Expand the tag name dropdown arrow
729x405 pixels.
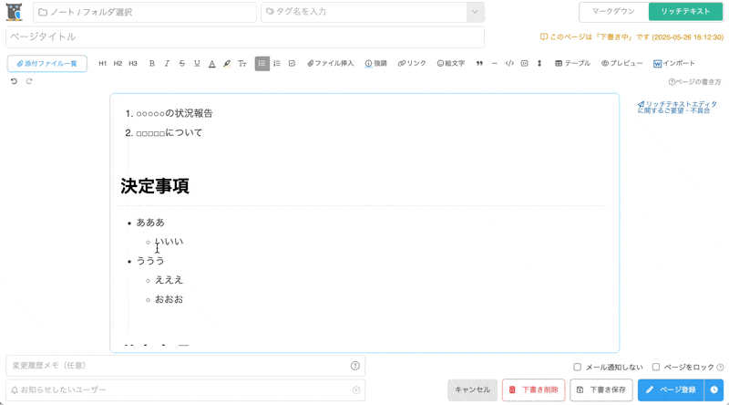pyautogui.click(x=475, y=12)
